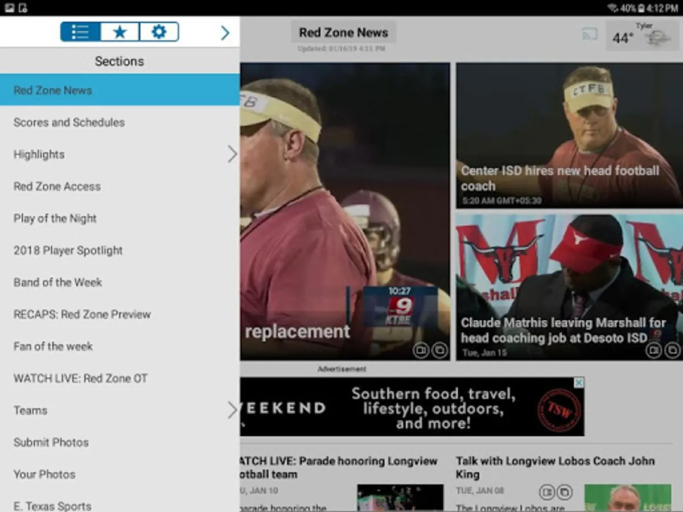The height and width of the screenshot is (512, 683).
Task: Close the ad using AdChoices X
Action: pyautogui.click(x=579, y=382)
